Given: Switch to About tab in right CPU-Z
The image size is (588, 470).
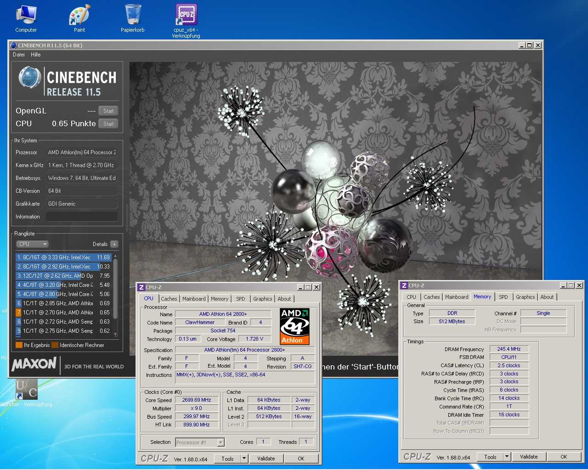Looking at the screenshot, I should 547,297.
